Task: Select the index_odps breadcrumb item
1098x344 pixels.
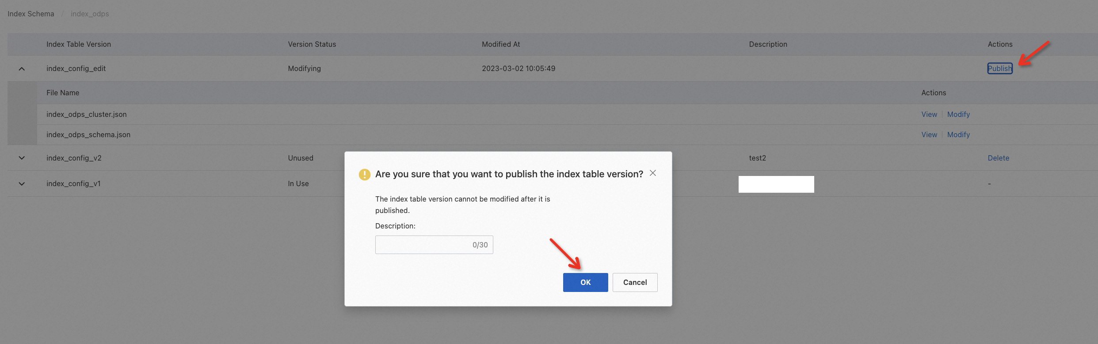Action: [90, 14]
